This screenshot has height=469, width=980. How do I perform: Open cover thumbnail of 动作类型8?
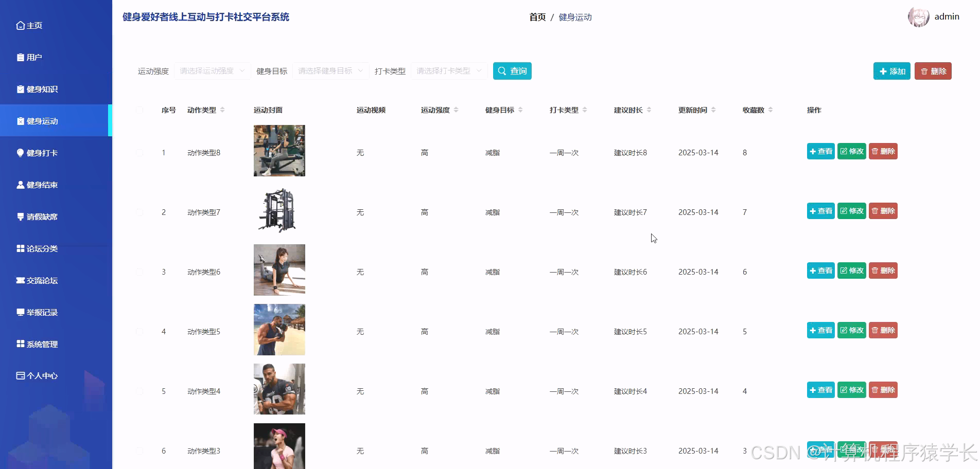(279, 151)
